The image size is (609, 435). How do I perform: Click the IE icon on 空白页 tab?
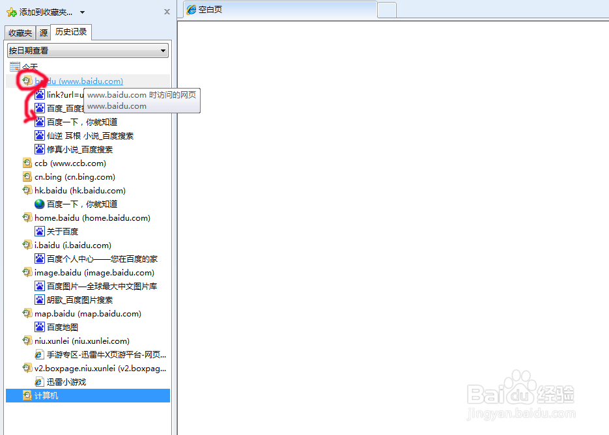point(191,10)
